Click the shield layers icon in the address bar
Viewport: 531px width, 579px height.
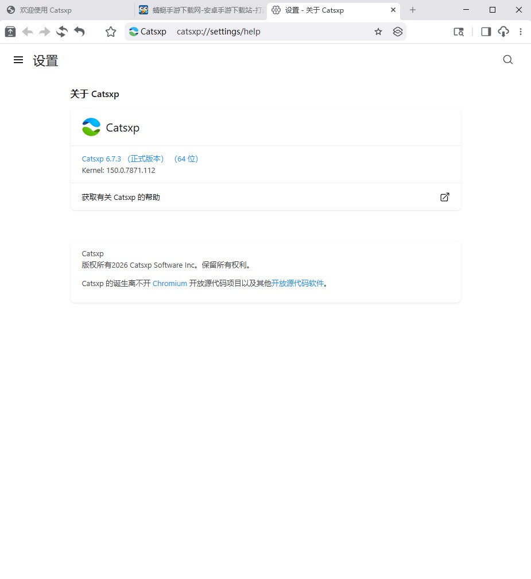point(397,32)
